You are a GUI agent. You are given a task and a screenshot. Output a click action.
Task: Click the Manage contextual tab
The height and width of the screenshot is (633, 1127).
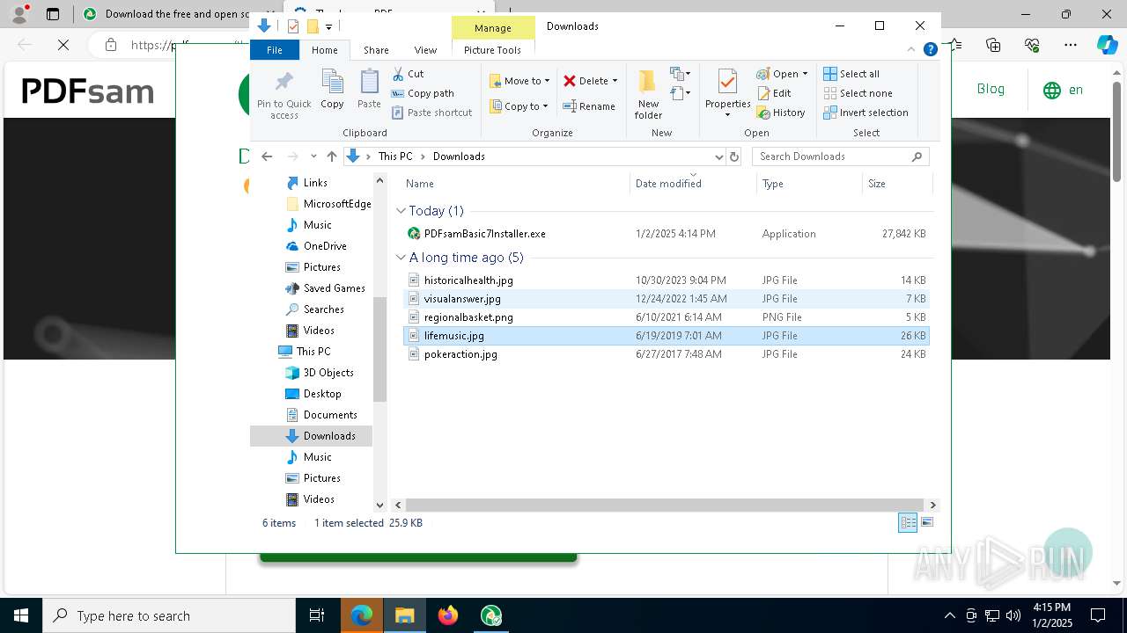(492, 28)
